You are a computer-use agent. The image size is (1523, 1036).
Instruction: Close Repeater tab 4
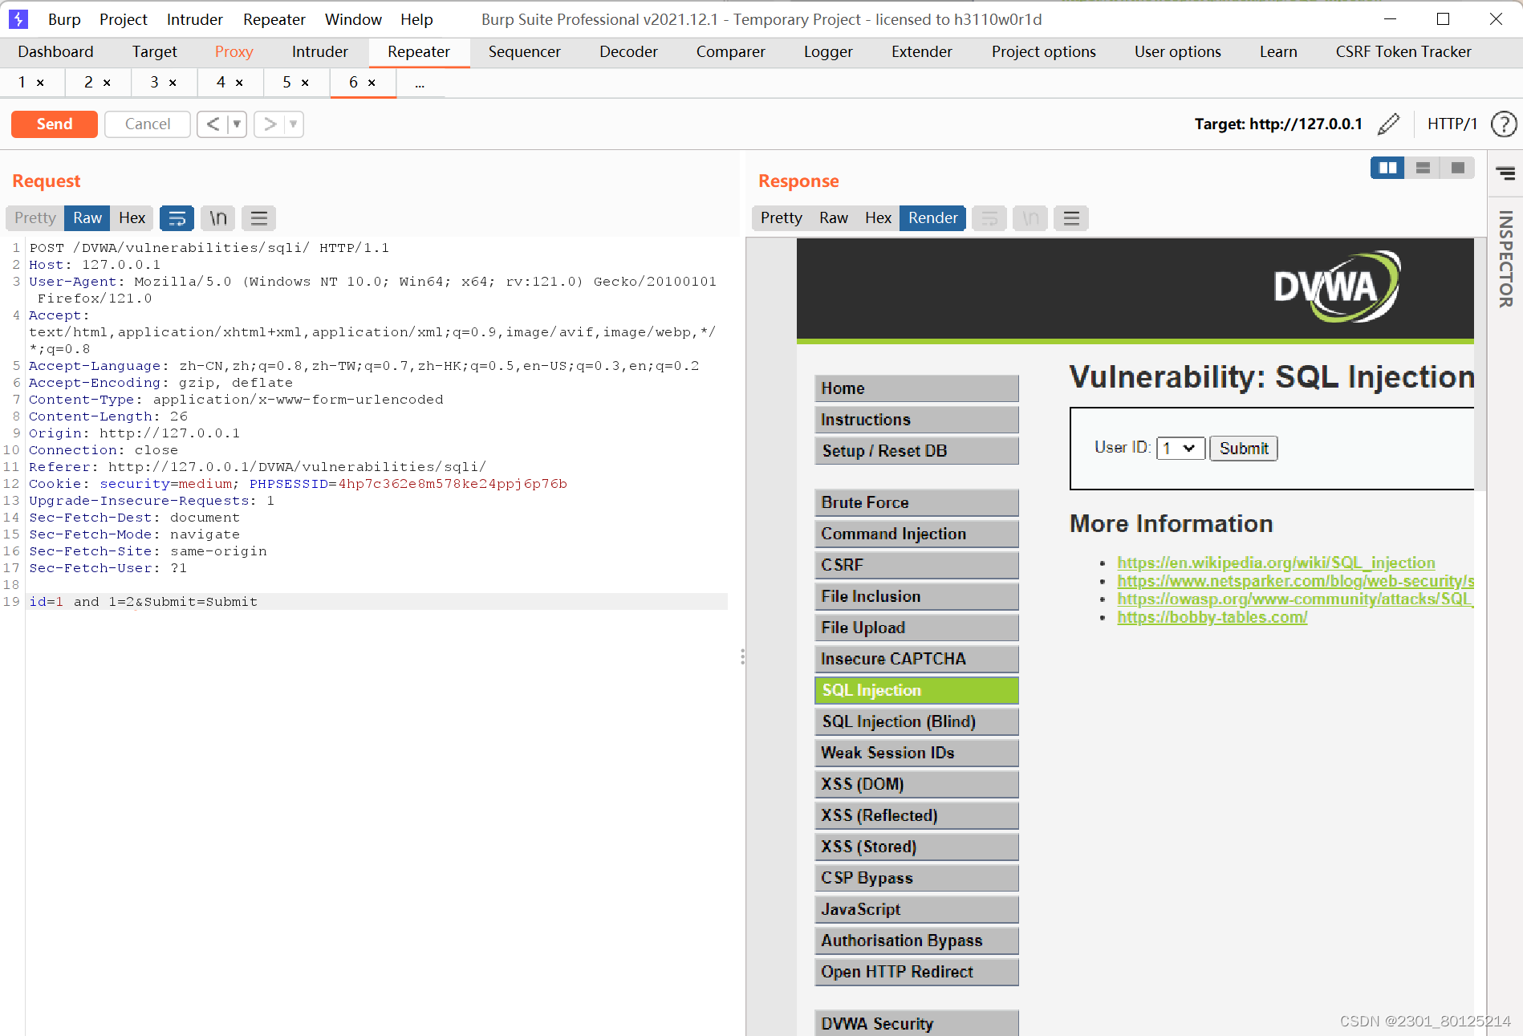[x=239, y=83]
